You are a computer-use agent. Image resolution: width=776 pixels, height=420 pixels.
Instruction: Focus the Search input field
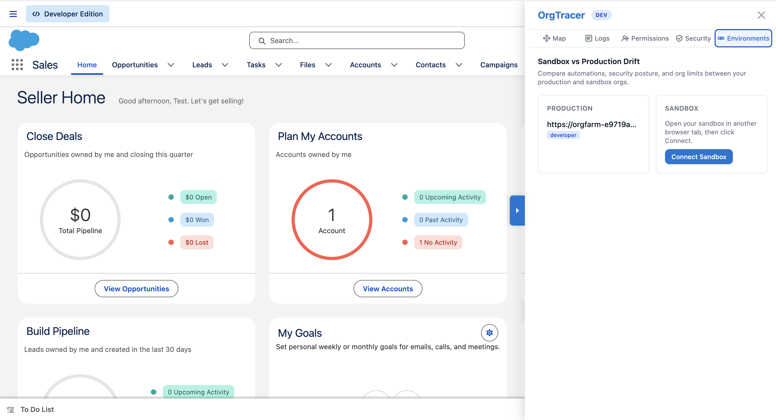[x=357, y=40]
